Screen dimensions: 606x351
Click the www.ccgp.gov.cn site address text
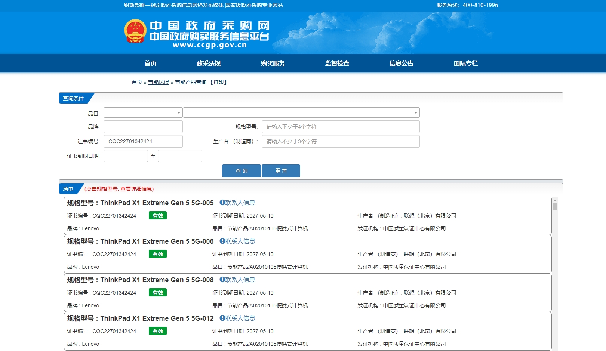[x=210, y=45]
